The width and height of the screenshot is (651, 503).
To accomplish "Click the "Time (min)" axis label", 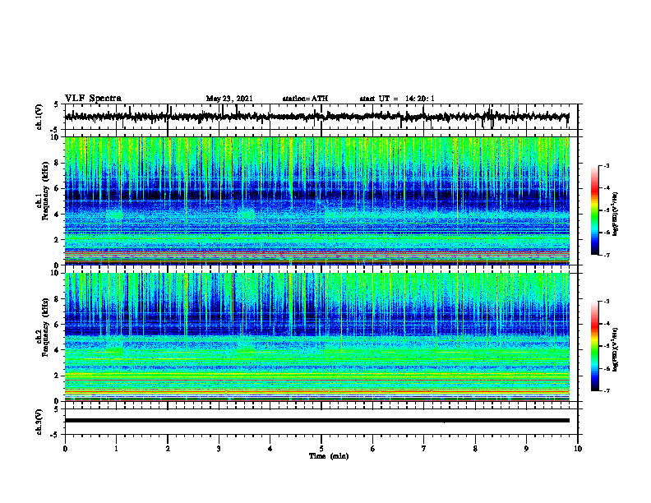I will [329, 456].
